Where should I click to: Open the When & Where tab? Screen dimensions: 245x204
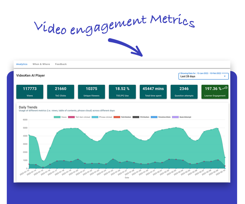(x=41, y=64)
